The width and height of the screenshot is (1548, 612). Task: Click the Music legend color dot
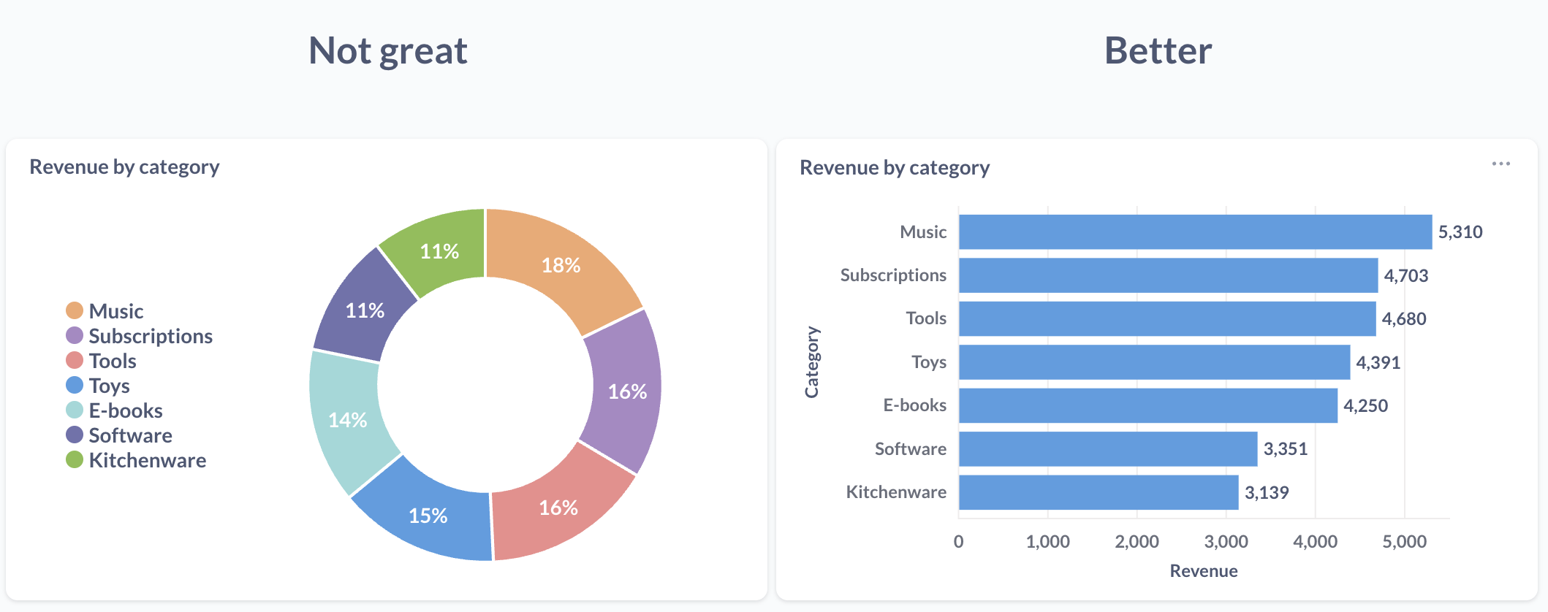pos(75,311)
